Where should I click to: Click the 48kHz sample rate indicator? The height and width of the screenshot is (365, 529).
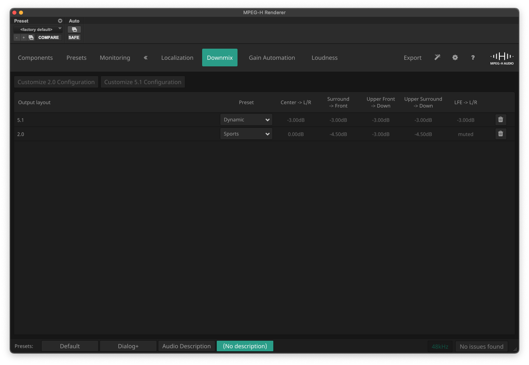[x=440, y=346]
